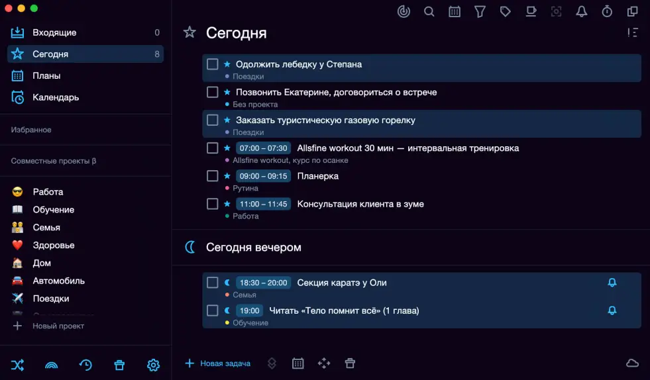Switch to Календарь view
Viewport: 650px width, 380px height.
tap(56, 97)
